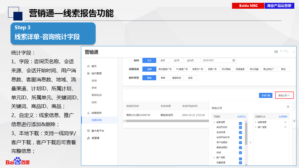Viewport: 299px width, 168px height.
Task: Expand 推广信息 in the 已选列 list
Action: [256, 127]
